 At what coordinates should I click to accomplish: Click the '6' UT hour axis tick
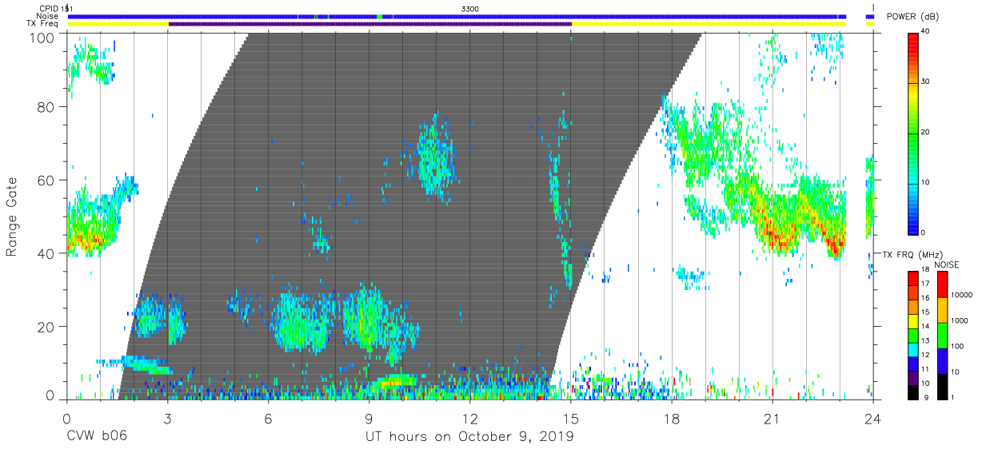click(269, 418)
